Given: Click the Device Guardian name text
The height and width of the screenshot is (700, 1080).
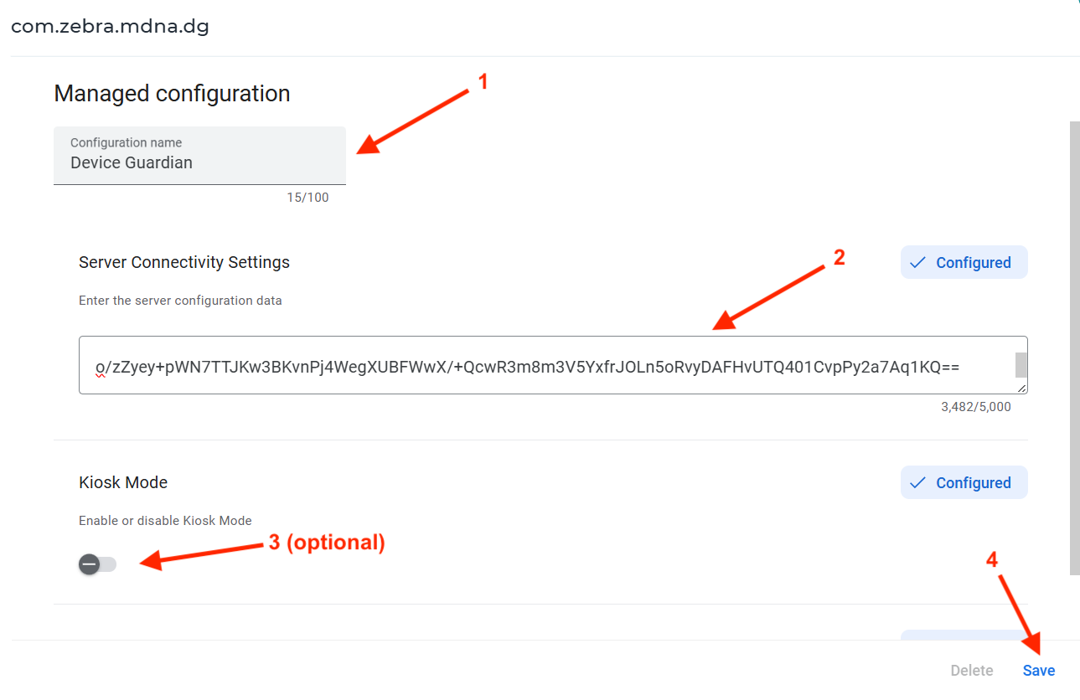Looking at the screenshot, I should coord(132,162).
